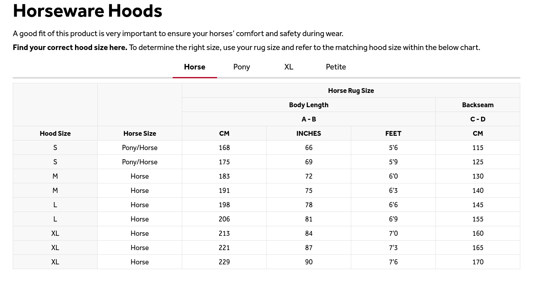Switch to the Horse tab

pyautogui.click(x=194, y=67)
